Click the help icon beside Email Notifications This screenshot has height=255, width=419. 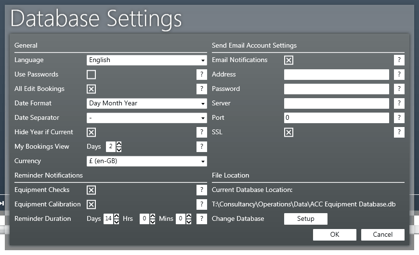point(399,60)
